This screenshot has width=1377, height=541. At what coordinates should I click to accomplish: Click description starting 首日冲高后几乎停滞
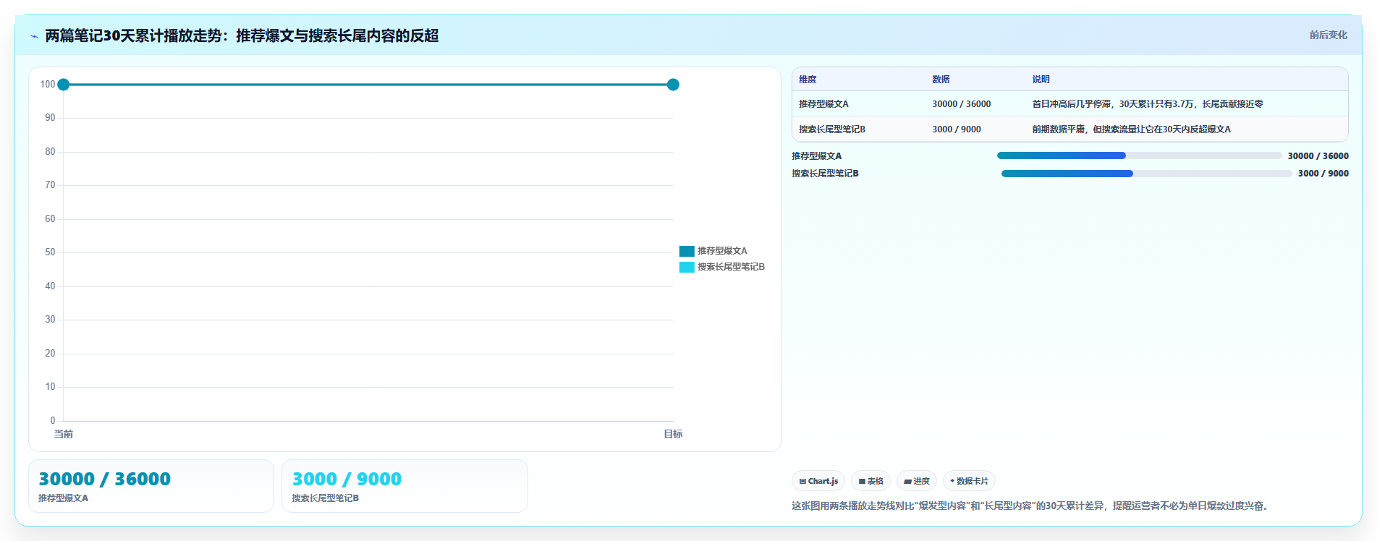pos(1147,104)
